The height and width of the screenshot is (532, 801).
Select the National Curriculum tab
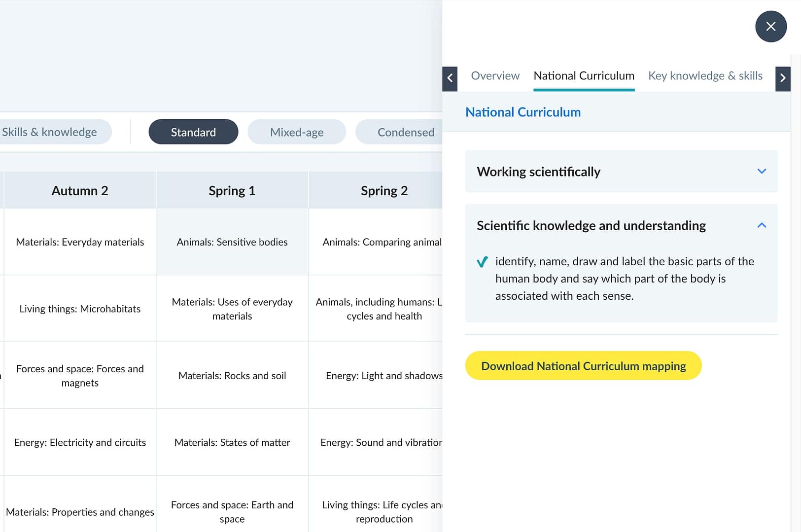584,76
